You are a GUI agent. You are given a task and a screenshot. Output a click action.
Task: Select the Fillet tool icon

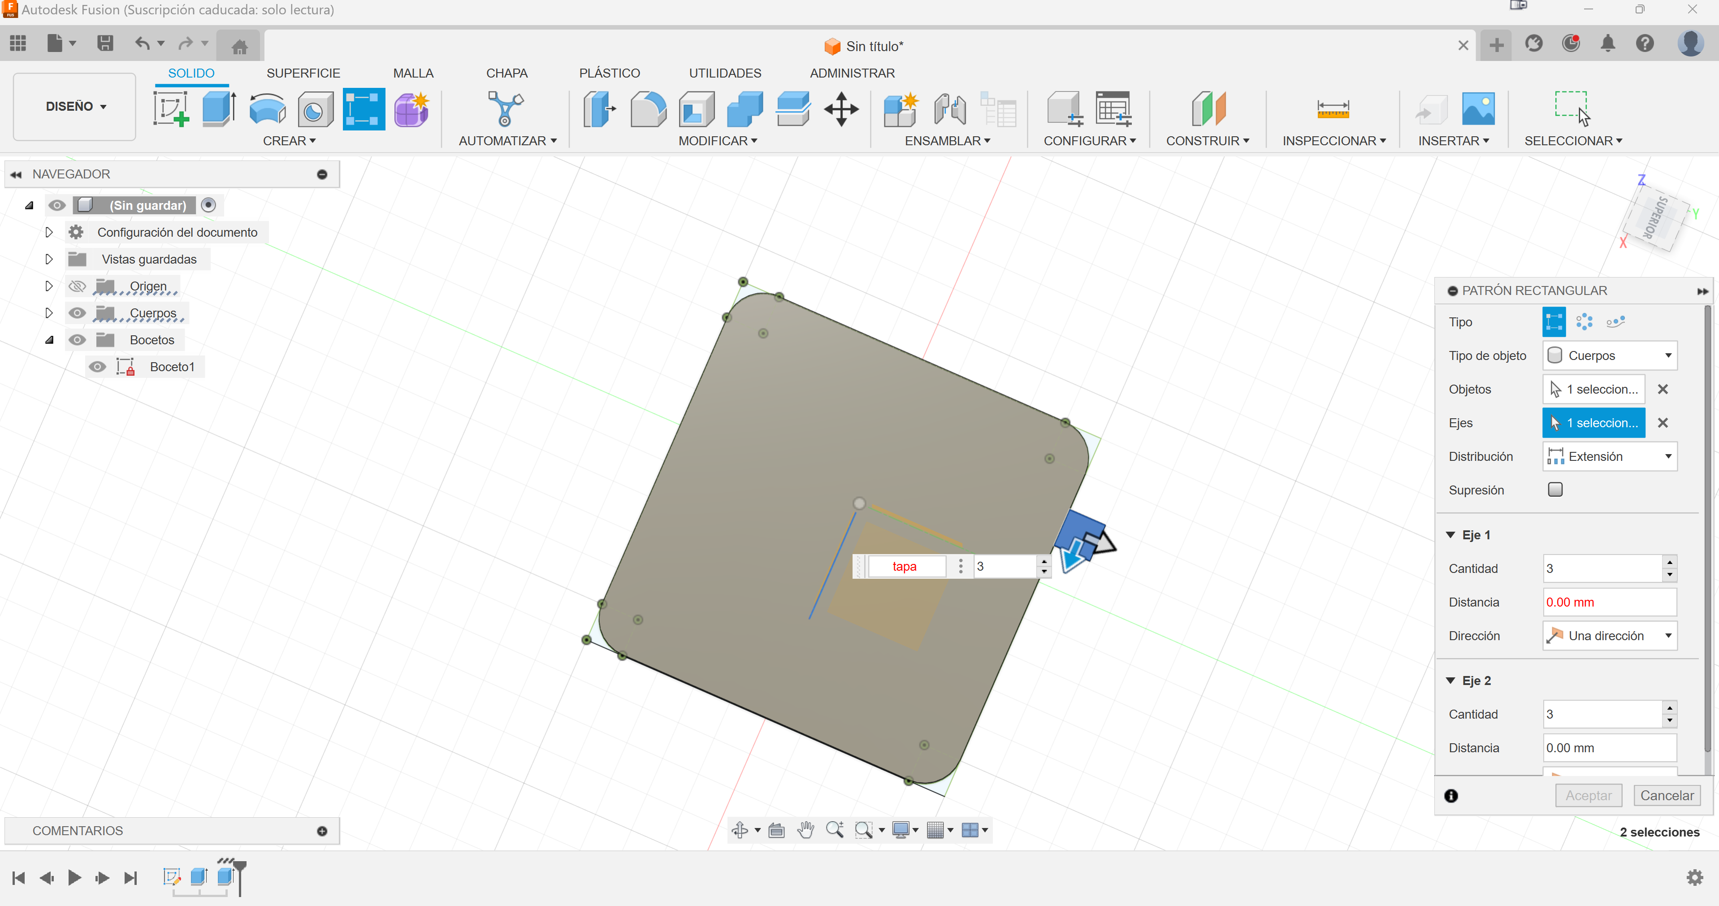tap(648, 109)
